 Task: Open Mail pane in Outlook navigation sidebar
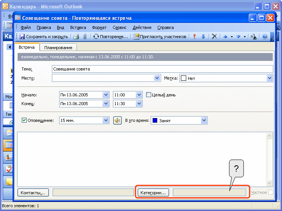pyautogui.click(x=9, y=133)
